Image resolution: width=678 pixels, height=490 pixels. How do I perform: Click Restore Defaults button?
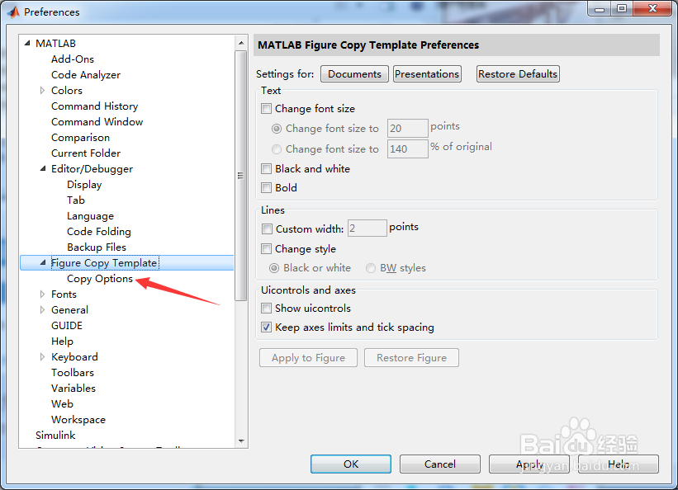pyautogui.click(x=518, y=74)
